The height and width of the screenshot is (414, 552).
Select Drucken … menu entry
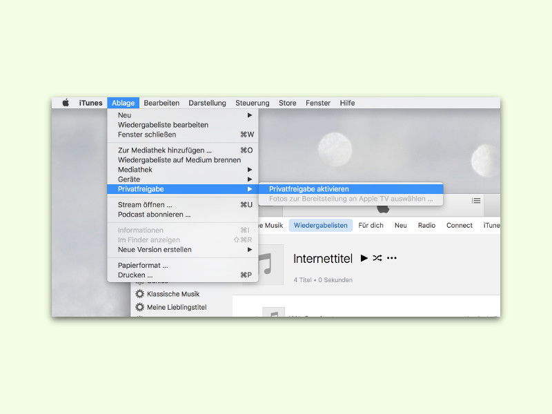point(183,275)
